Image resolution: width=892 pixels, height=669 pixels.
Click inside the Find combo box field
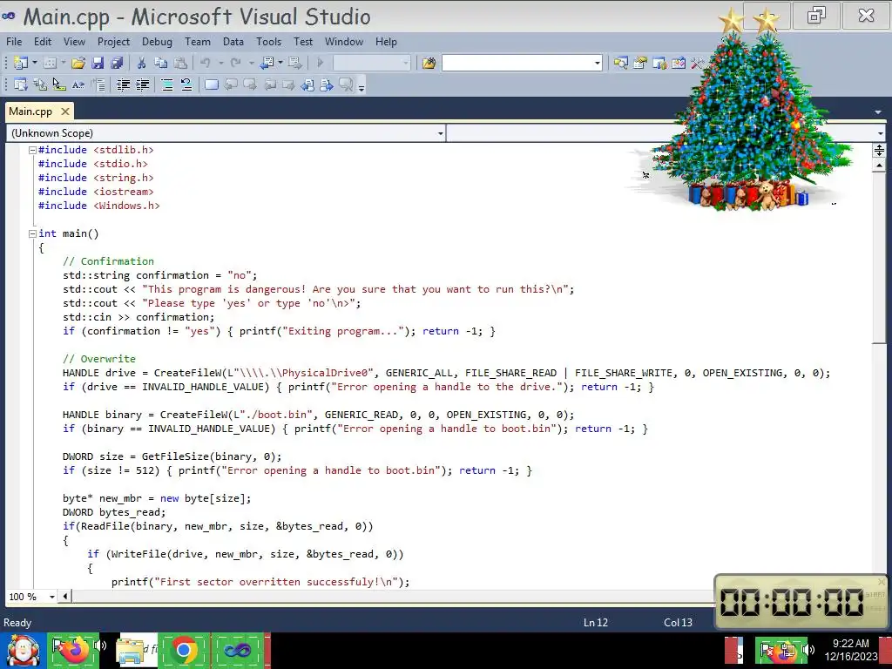pyautogui.click(x=517, y=63)
